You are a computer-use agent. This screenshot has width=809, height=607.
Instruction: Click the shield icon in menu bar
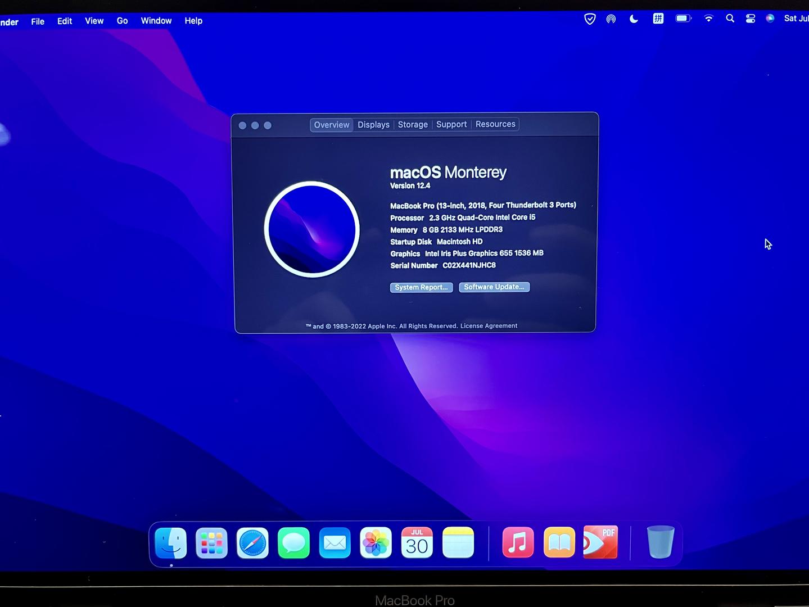click(590, 19)
